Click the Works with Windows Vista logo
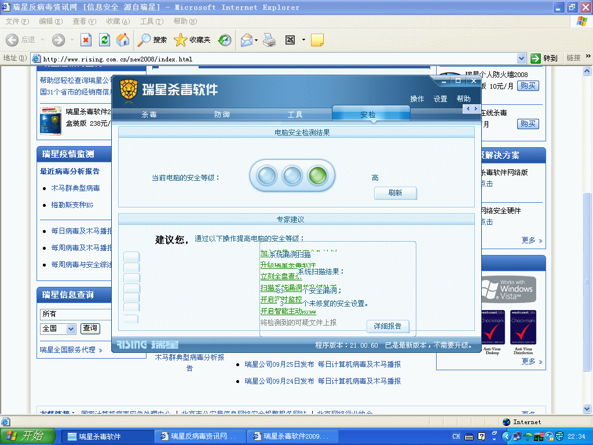 click(509, 290)
